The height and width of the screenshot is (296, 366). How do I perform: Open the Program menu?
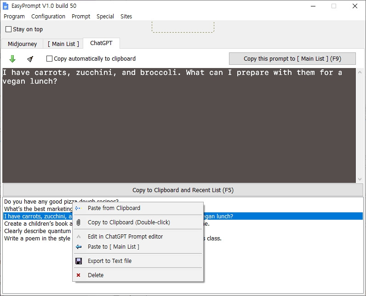click(14, 17)
